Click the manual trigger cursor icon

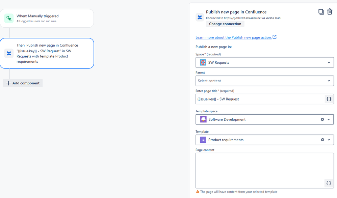9,18
